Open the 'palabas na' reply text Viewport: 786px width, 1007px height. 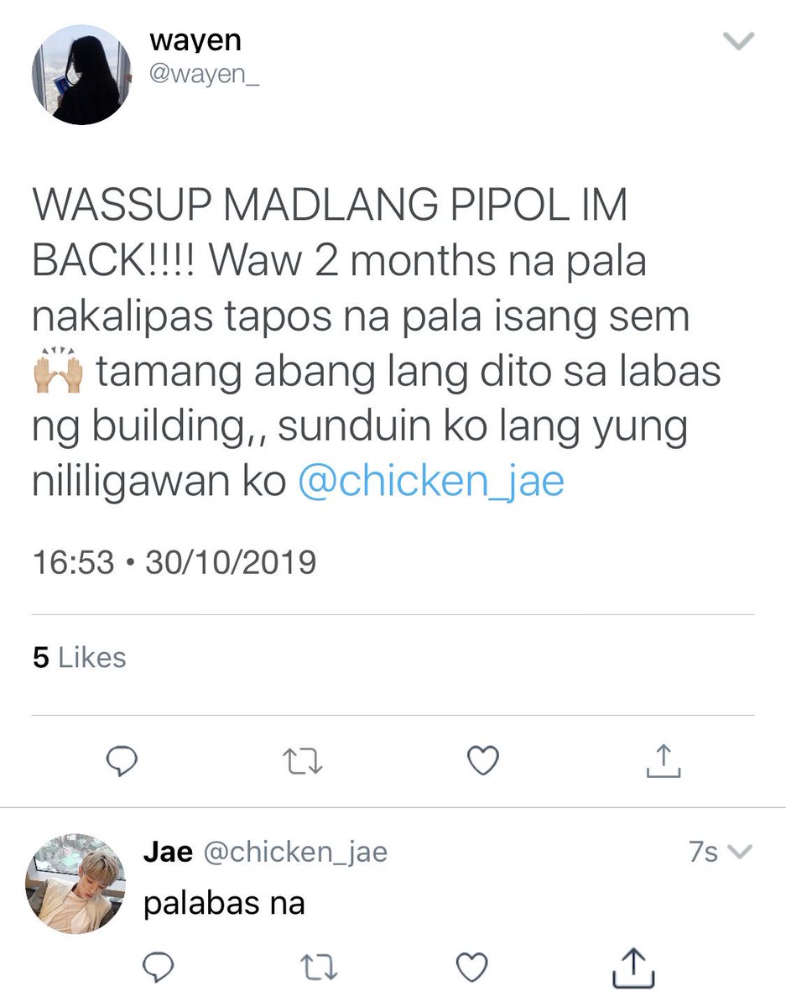pos(225,903)
